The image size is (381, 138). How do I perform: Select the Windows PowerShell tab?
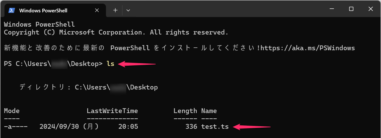[x=43, y=11]
